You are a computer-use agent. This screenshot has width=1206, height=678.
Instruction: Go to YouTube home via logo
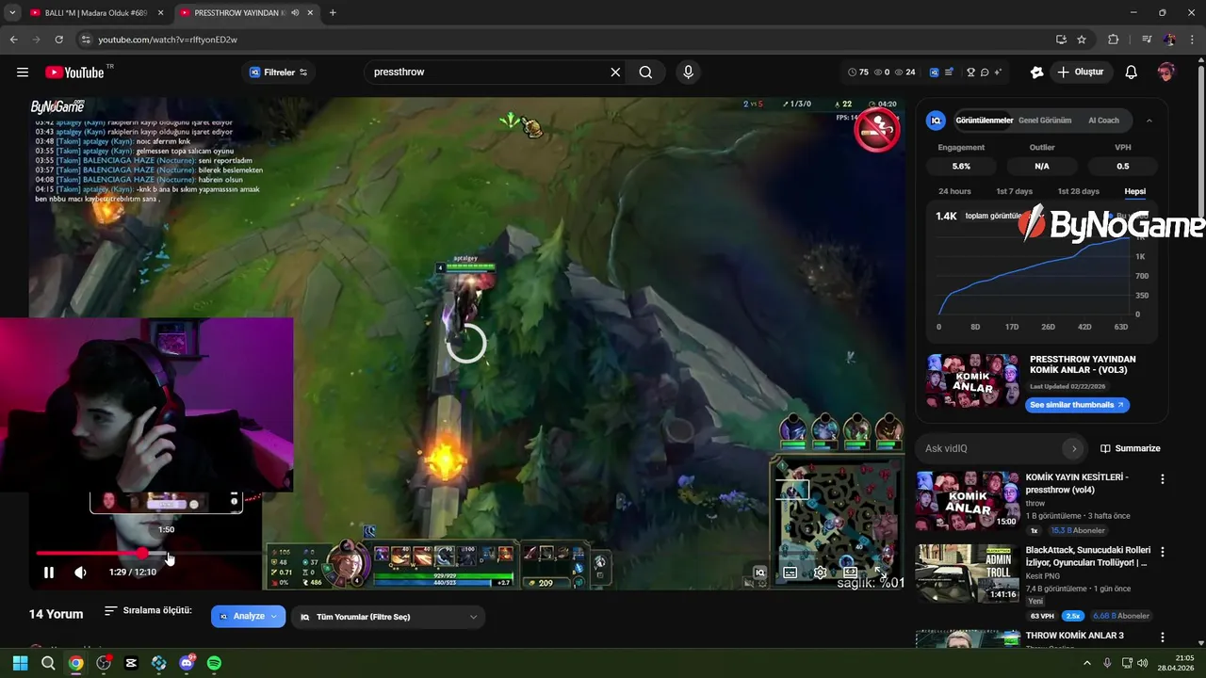74,73
